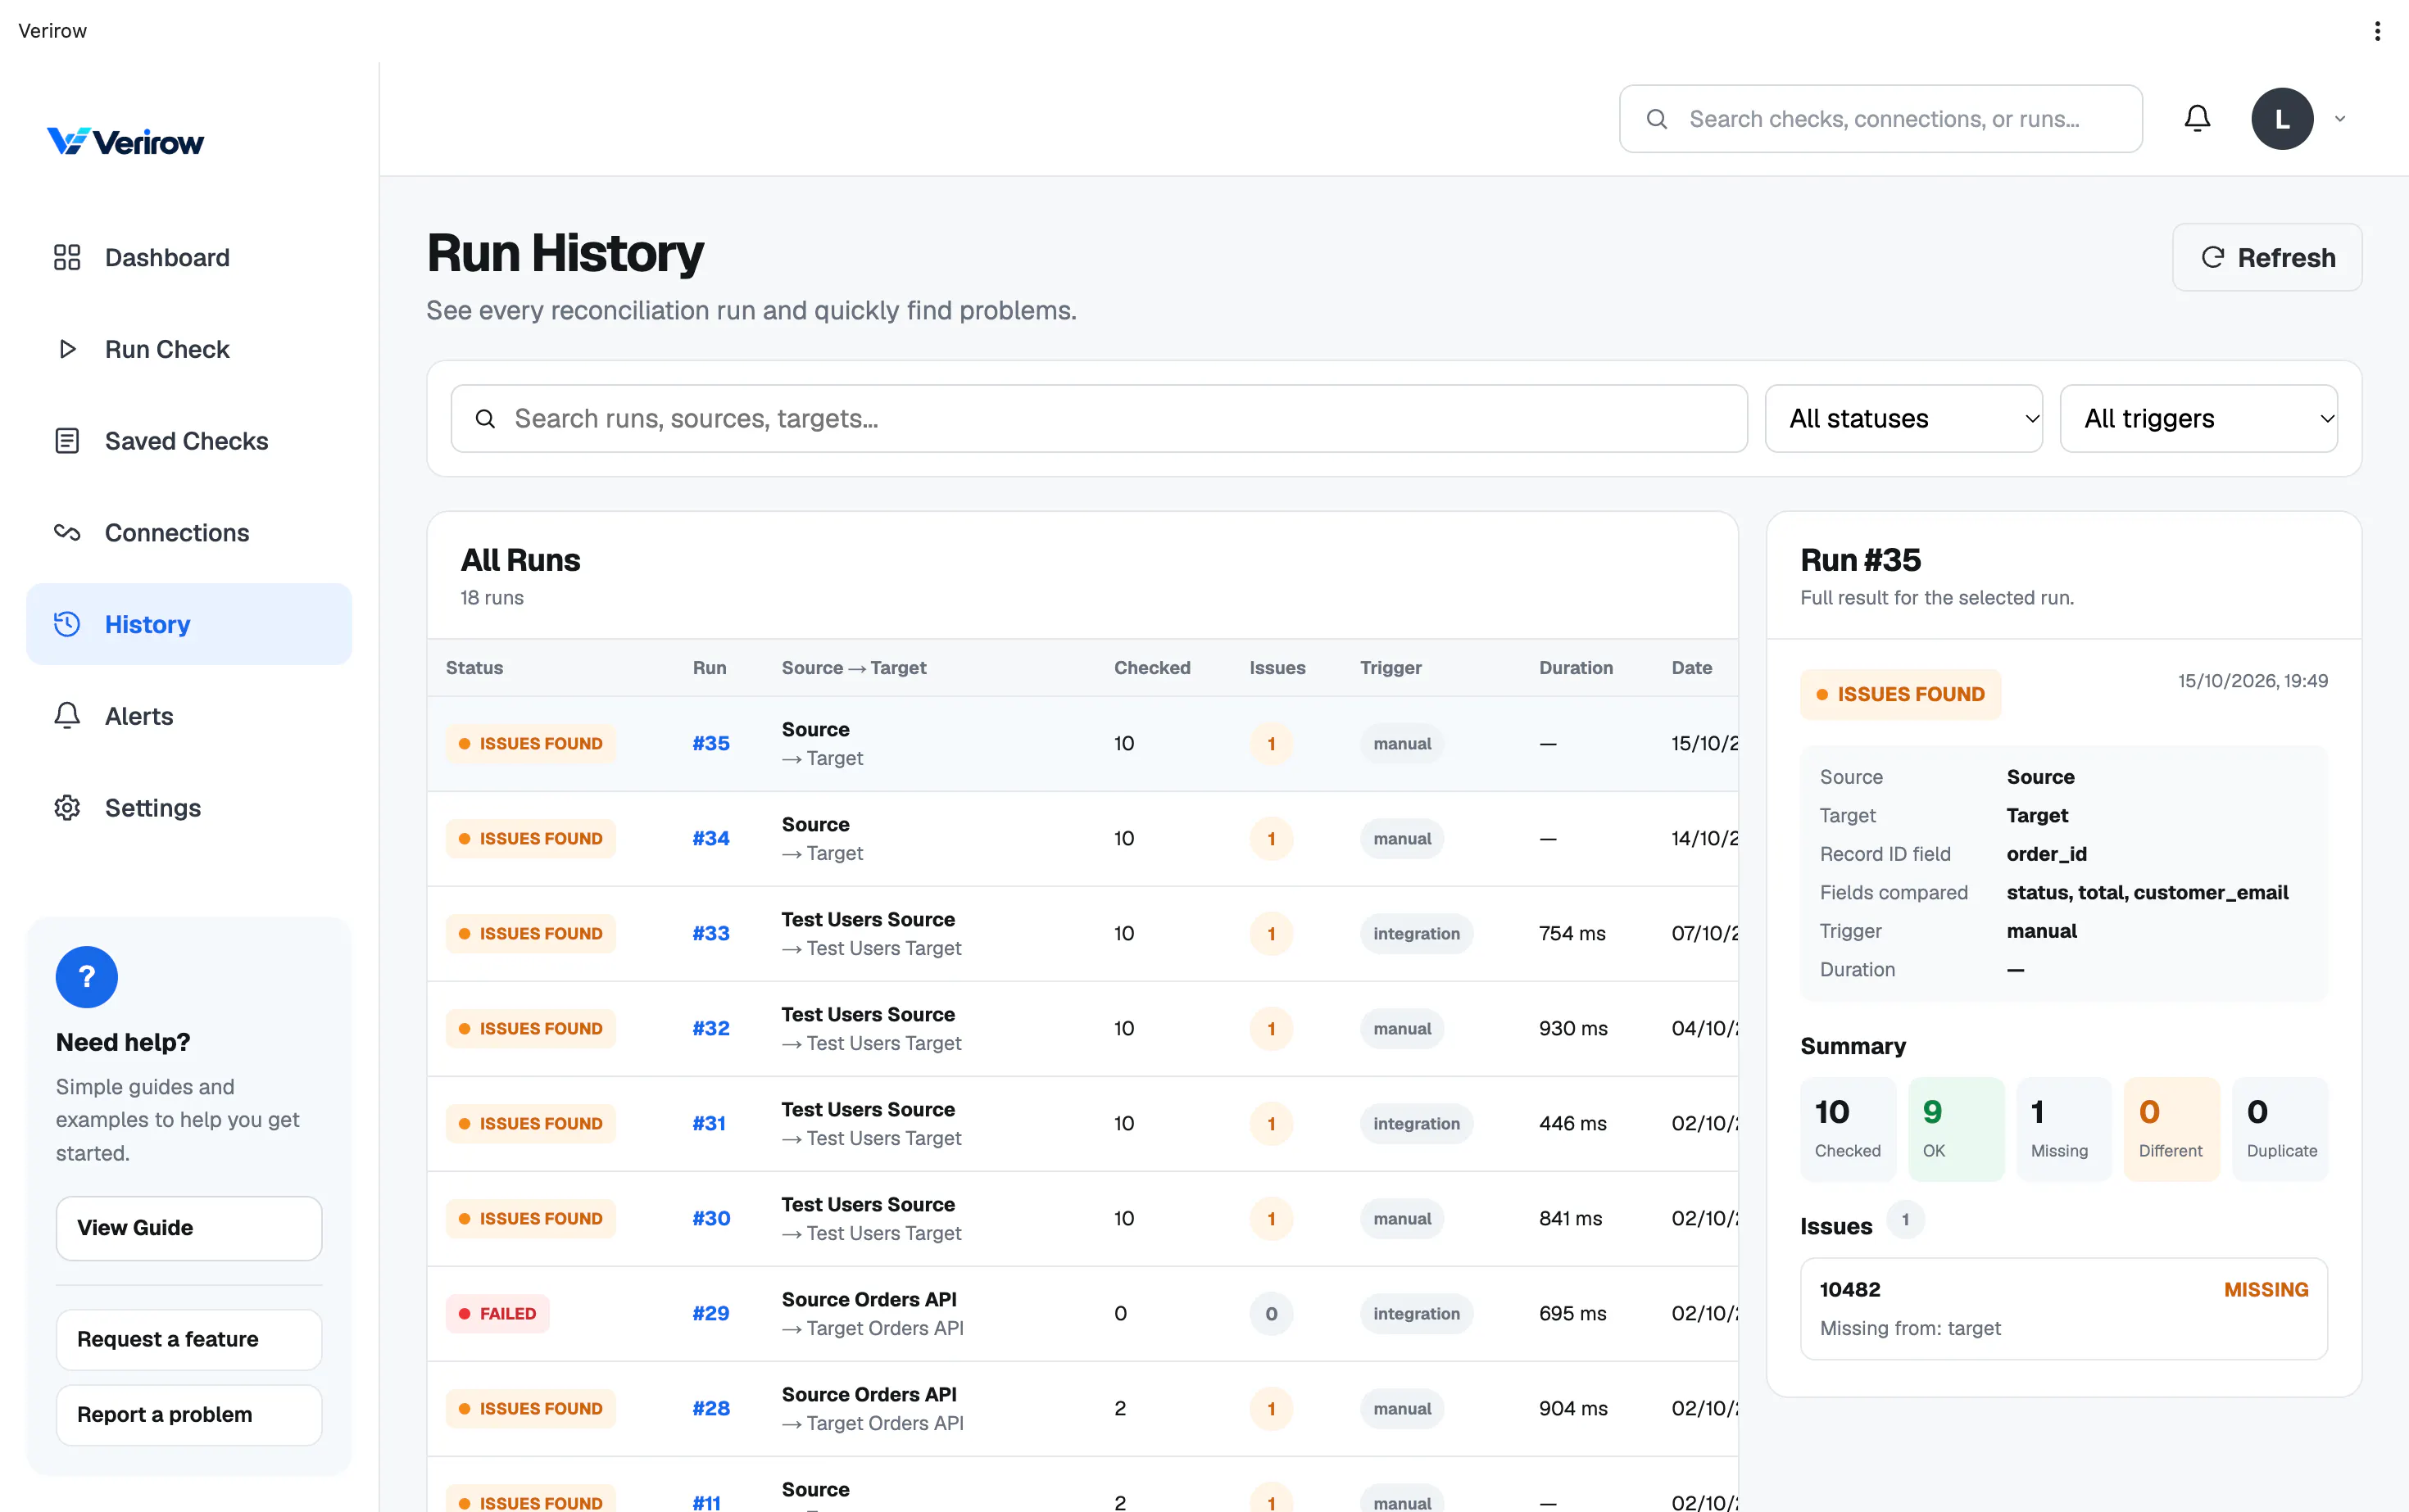Click the History clock icon
Image resolution: width=2409 pixels, height=1512 pixels.
tap(67, 624)
